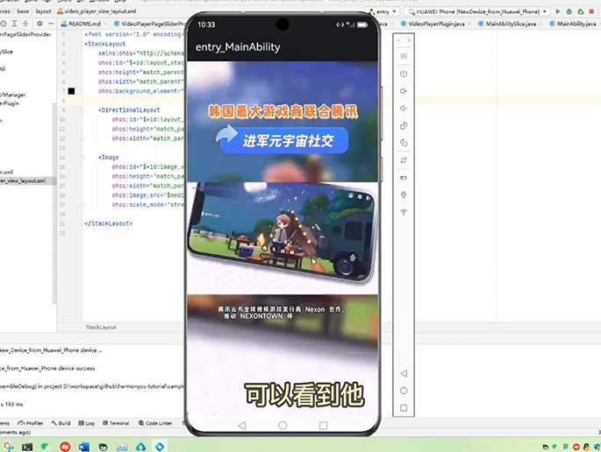
Task: Click the emulator toolbar Recents square
Action: (x=404, y=407)
